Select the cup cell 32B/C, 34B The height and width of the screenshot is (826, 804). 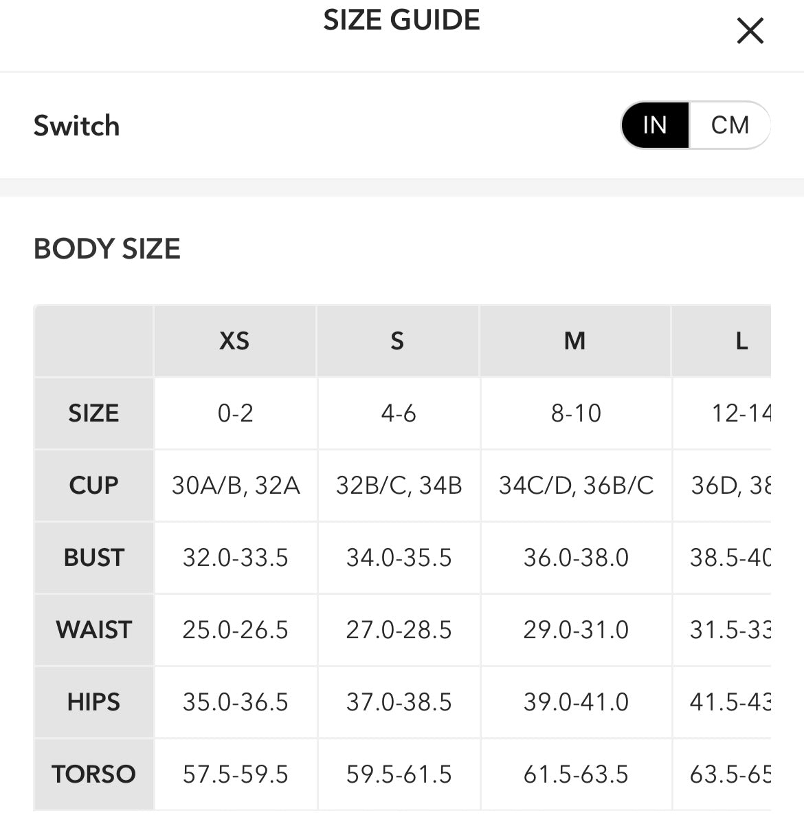click(399, 486)
